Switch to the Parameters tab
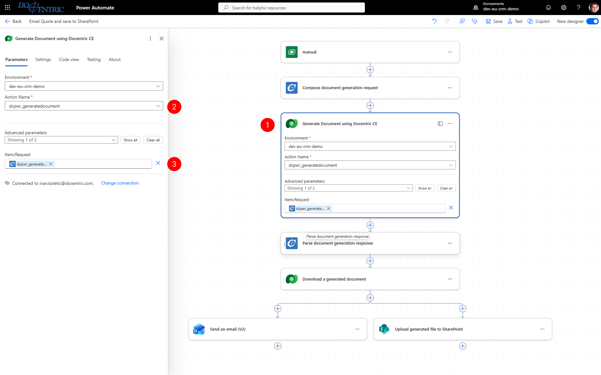Image resolution: width=601 pixels, height=375 pixels. 16,59
